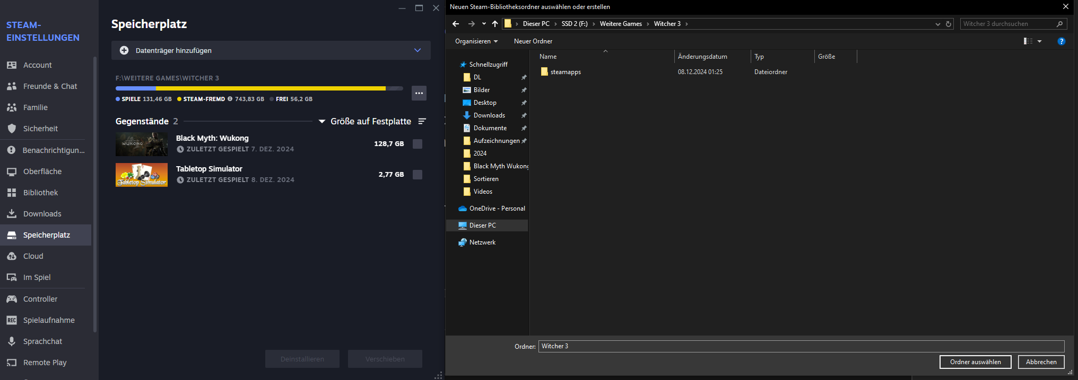Open Account settings in Steam sidebar
The image size is (1078, 380).
46,65
